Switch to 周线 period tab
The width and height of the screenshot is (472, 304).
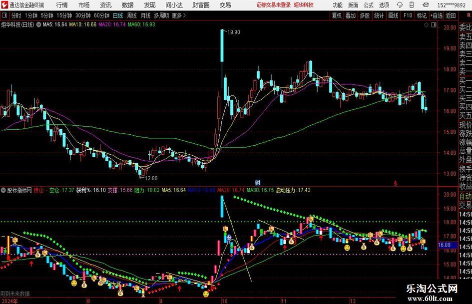coord(132,15)
